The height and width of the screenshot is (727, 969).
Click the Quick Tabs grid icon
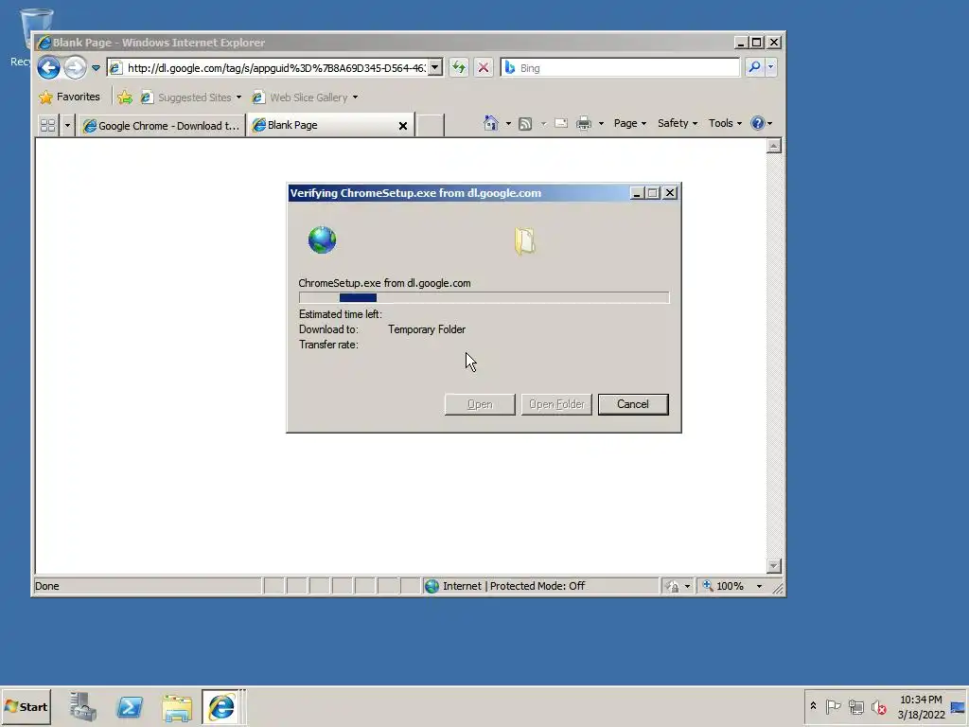pyautogui.click(x=47, y=126)
